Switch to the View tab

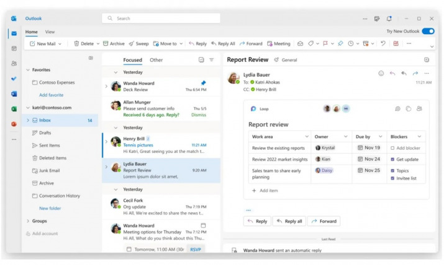coord(50,32)
